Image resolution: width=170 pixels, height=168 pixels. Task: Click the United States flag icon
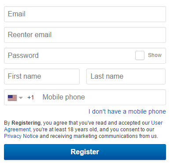pos(12,98)
